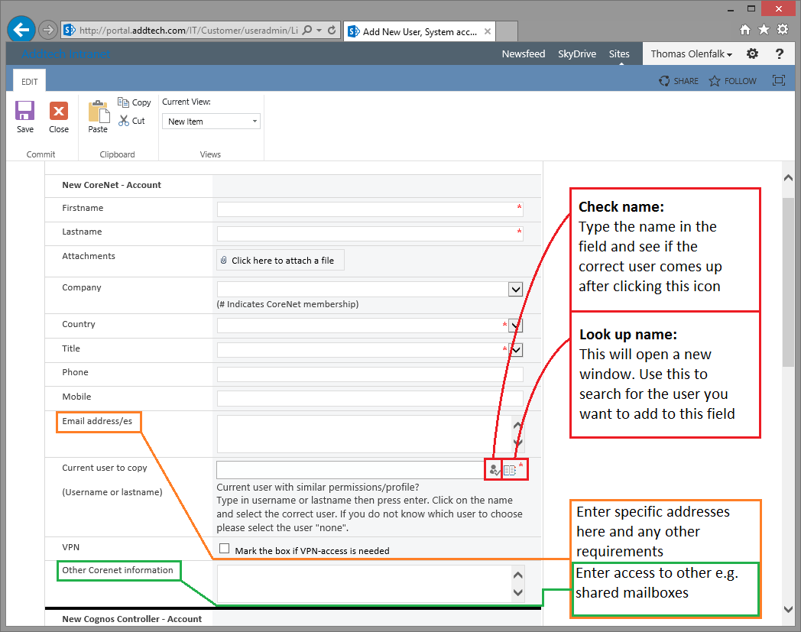Screen dimensions: 801x632
Task: Click the Focus on Content icon
Action: (x=779, y=80)
